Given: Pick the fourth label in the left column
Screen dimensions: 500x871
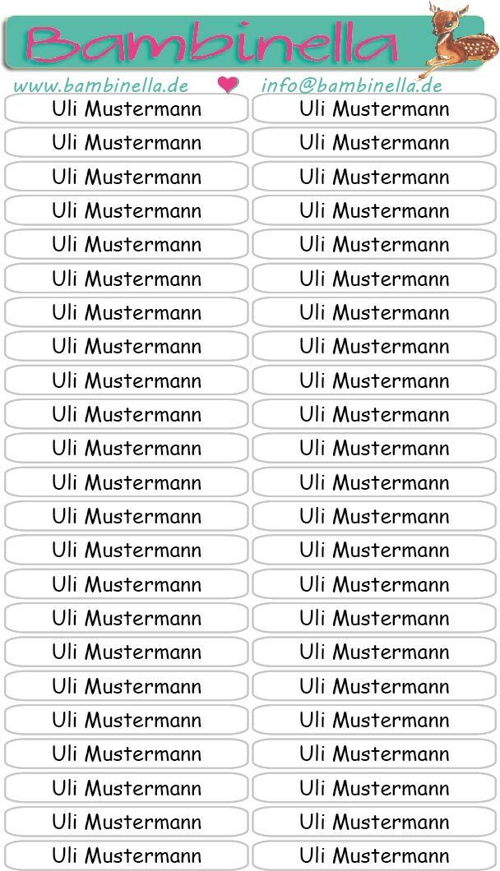Looking at the screenshot, I should coord(126,210).
